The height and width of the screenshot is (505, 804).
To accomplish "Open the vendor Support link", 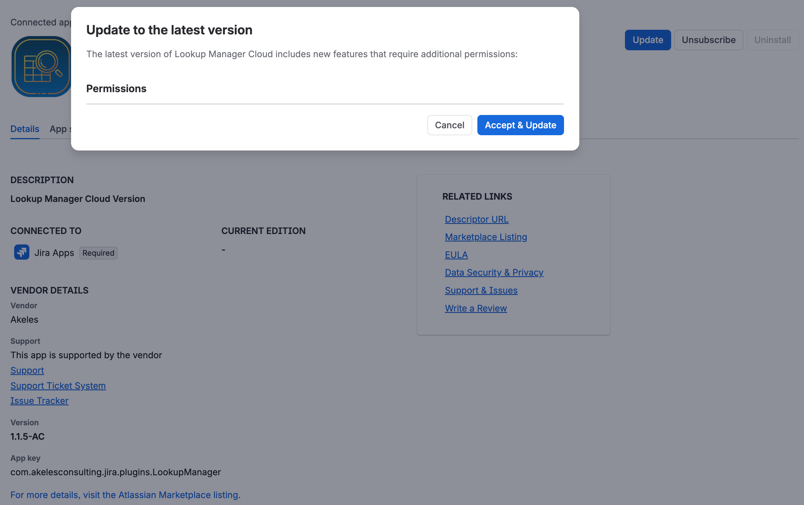I will (27, 370).
